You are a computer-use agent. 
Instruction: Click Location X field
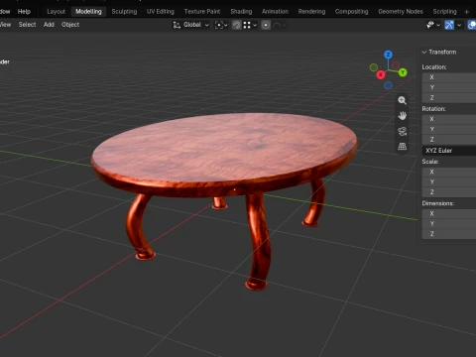pyautogui.click(x=449, y=77)
